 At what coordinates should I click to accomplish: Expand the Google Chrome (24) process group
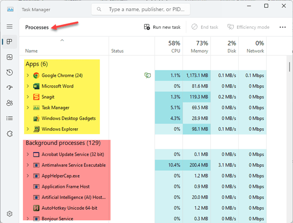[28, 75]
